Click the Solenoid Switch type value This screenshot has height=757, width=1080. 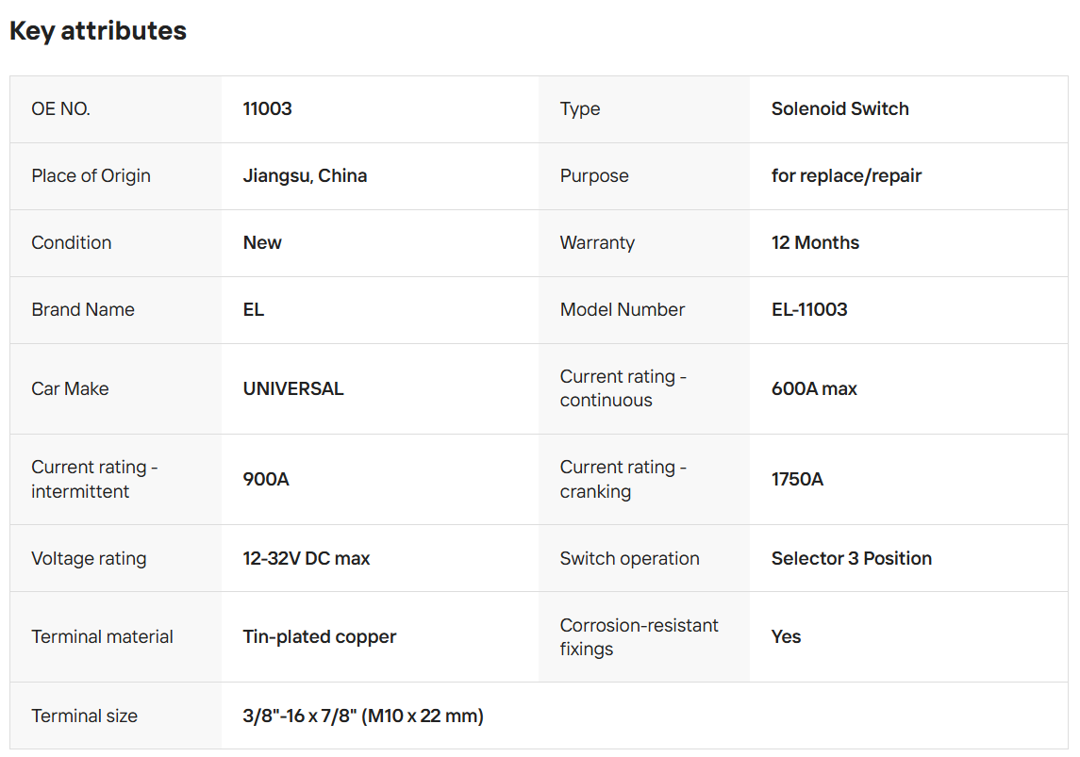click(x=839, y=108)
